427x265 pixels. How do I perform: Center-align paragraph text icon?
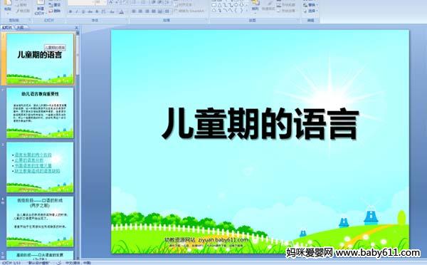click(140, 11)
